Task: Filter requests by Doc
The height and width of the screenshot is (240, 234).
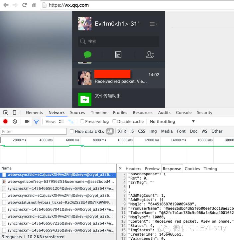Action: (193, 131)
